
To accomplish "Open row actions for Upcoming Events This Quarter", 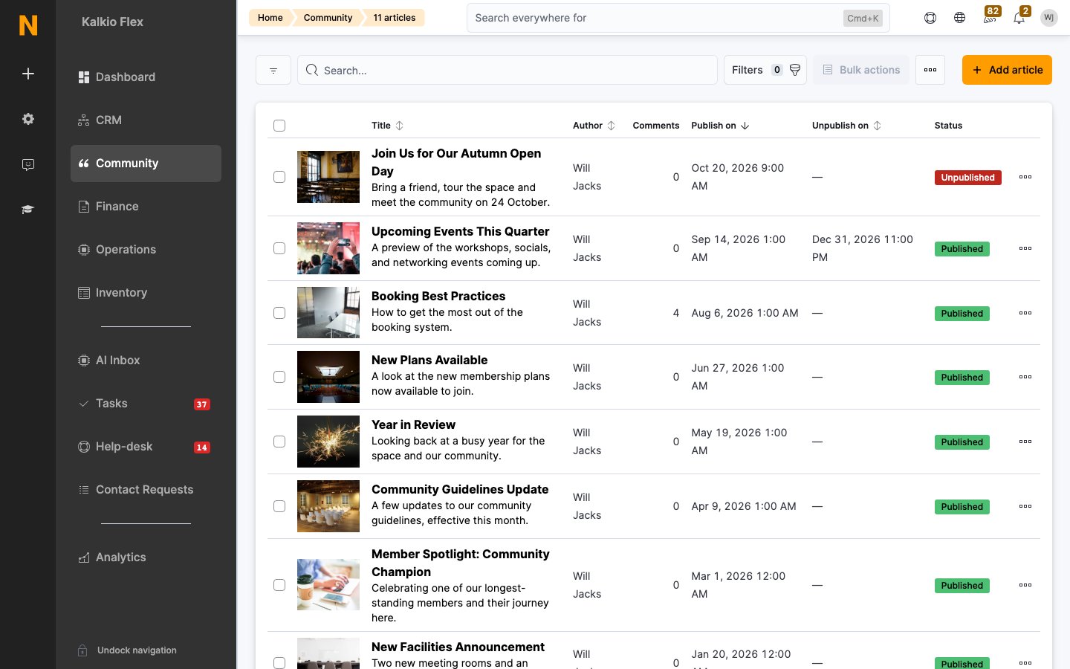I will pyautogui.click(x=1025, y=248).
